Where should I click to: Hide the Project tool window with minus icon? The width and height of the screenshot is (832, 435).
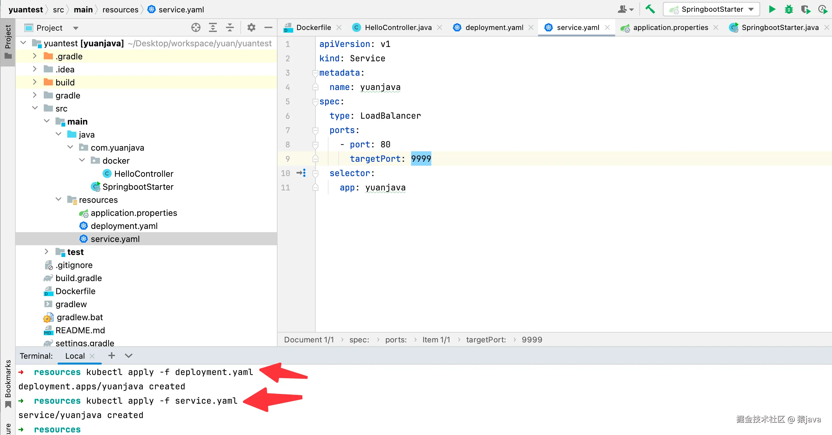tap(268, 28)
